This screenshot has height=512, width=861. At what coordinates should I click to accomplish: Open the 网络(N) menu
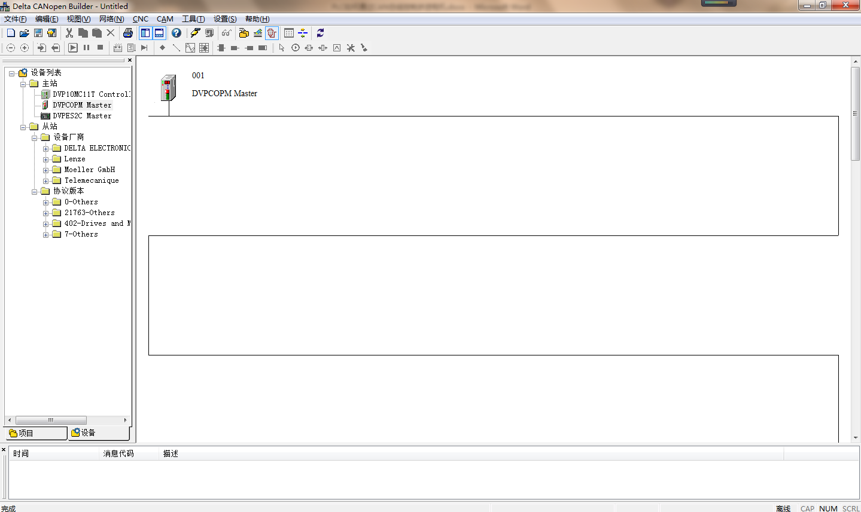click(111, 19)
